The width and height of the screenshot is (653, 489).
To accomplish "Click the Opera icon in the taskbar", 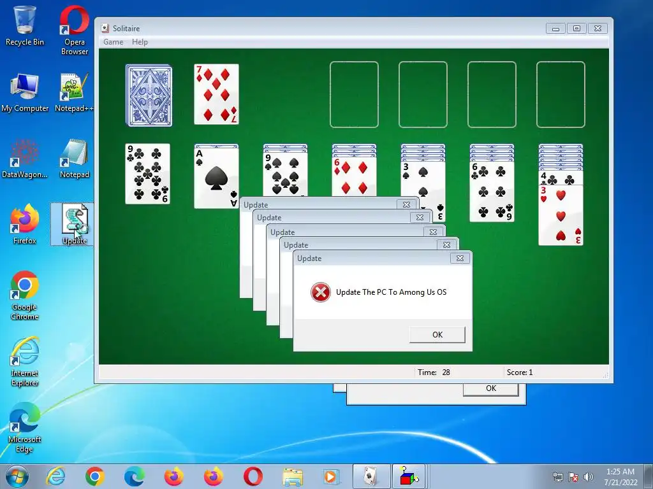I will (253, 476).
